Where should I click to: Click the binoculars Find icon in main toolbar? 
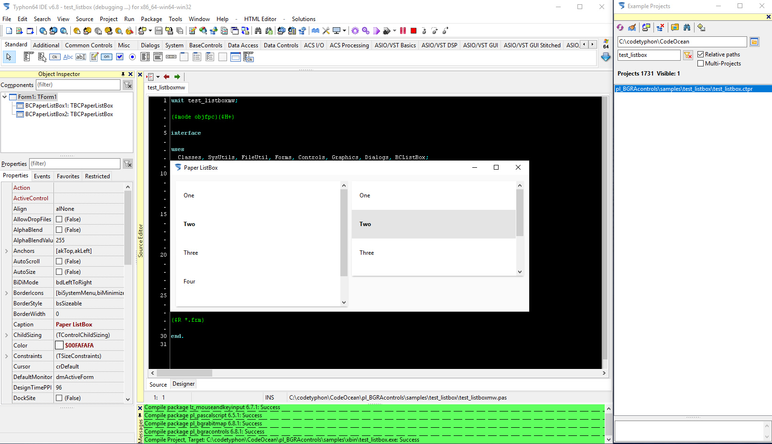coord(258,31)
